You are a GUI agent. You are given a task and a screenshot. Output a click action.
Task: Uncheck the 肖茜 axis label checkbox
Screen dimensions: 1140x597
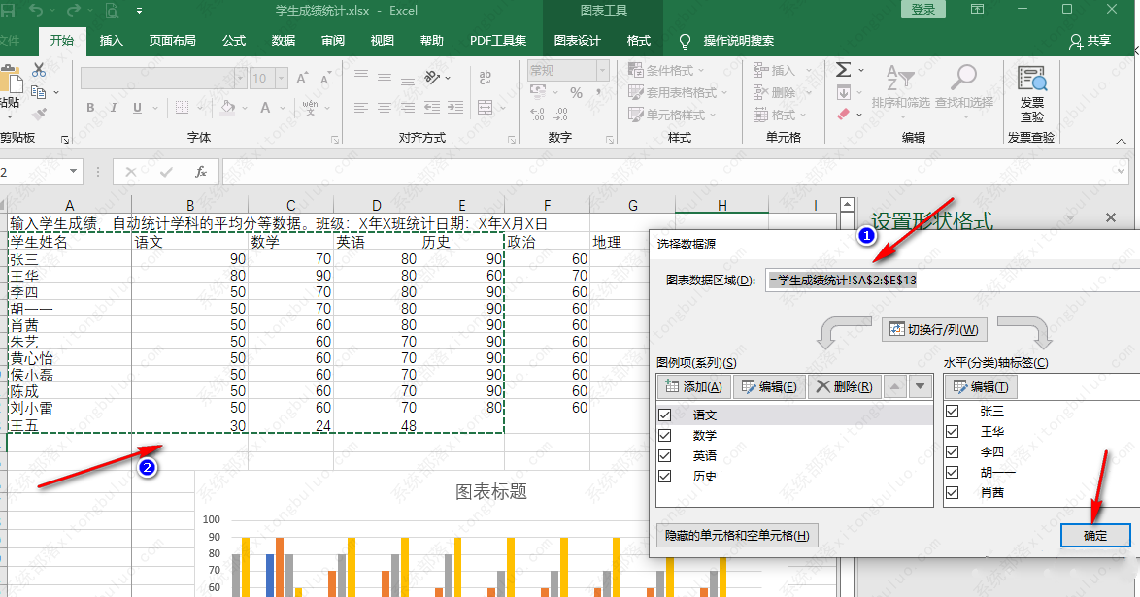[x=953, y=492]
